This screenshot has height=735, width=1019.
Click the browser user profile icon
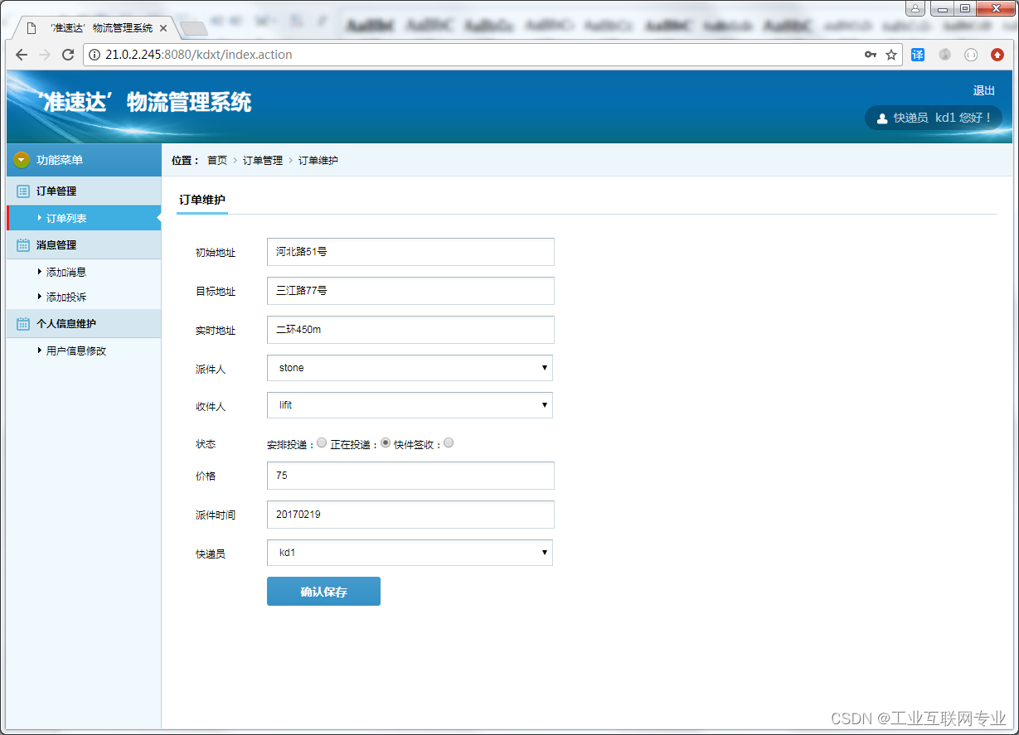coord(915,8)
